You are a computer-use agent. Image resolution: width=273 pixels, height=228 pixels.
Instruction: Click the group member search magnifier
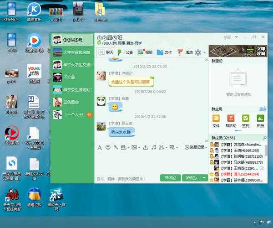(x=265, y=138)
